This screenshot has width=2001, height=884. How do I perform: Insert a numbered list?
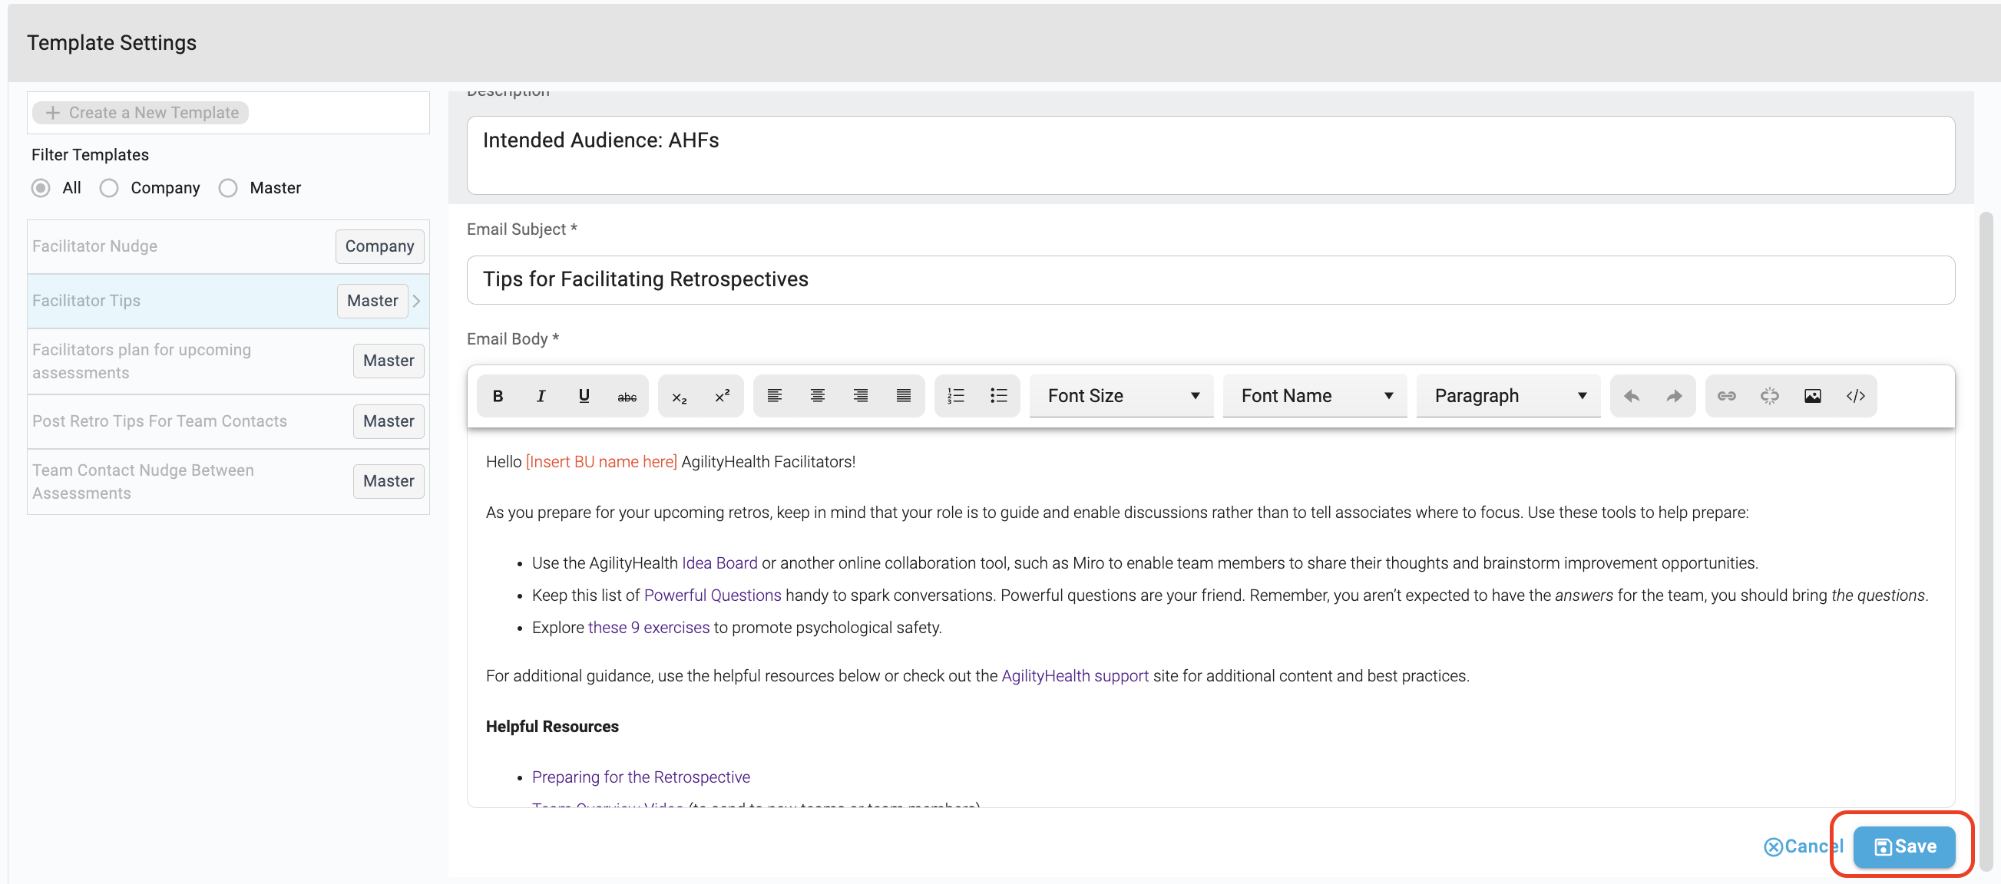click(955, 396)
